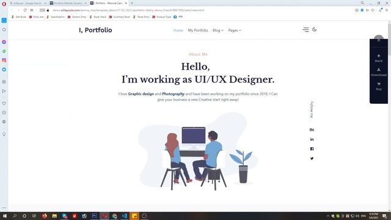391x220 pixels.
Task: Open Firefox from the taskbar
Action: (45, 216)
